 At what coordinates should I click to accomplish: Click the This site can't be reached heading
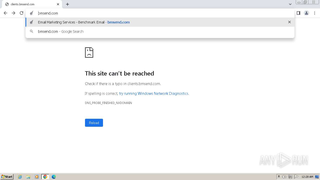tap(119, 73)
